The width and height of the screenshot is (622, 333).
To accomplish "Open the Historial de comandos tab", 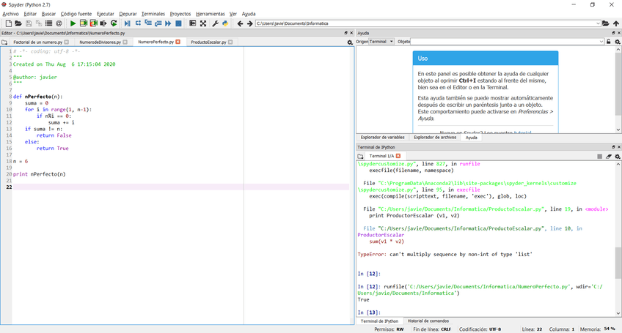I will tap(428, 321).
